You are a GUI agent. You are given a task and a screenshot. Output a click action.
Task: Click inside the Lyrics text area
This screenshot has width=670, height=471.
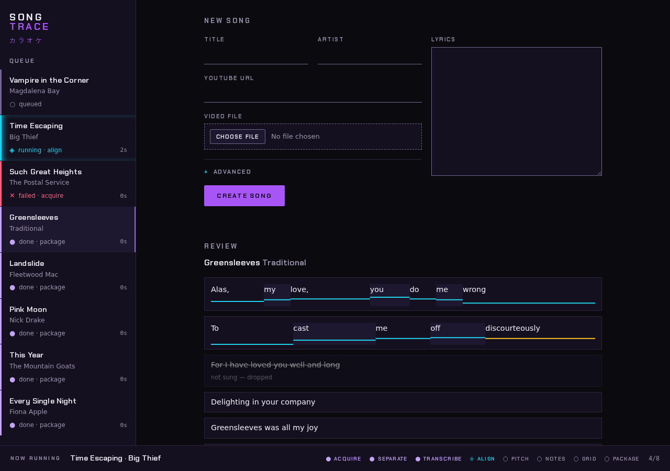(517, 111)
